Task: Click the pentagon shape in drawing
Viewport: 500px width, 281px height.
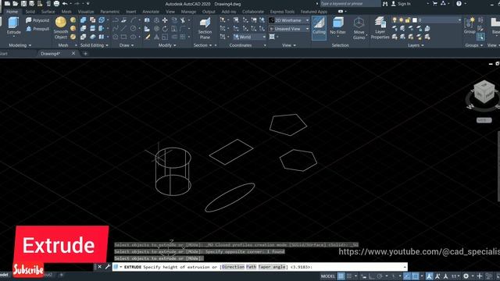Action: coord(288,125)
